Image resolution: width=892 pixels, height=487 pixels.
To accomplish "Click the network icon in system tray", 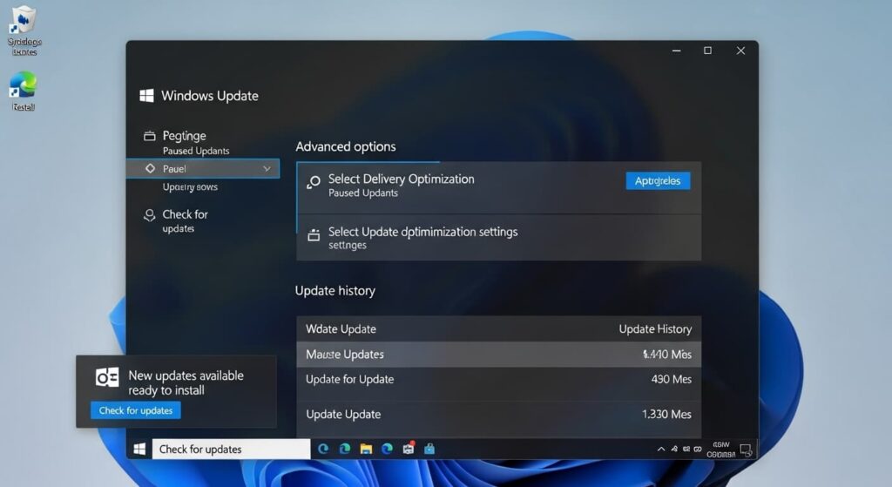I will click(674, 449).
